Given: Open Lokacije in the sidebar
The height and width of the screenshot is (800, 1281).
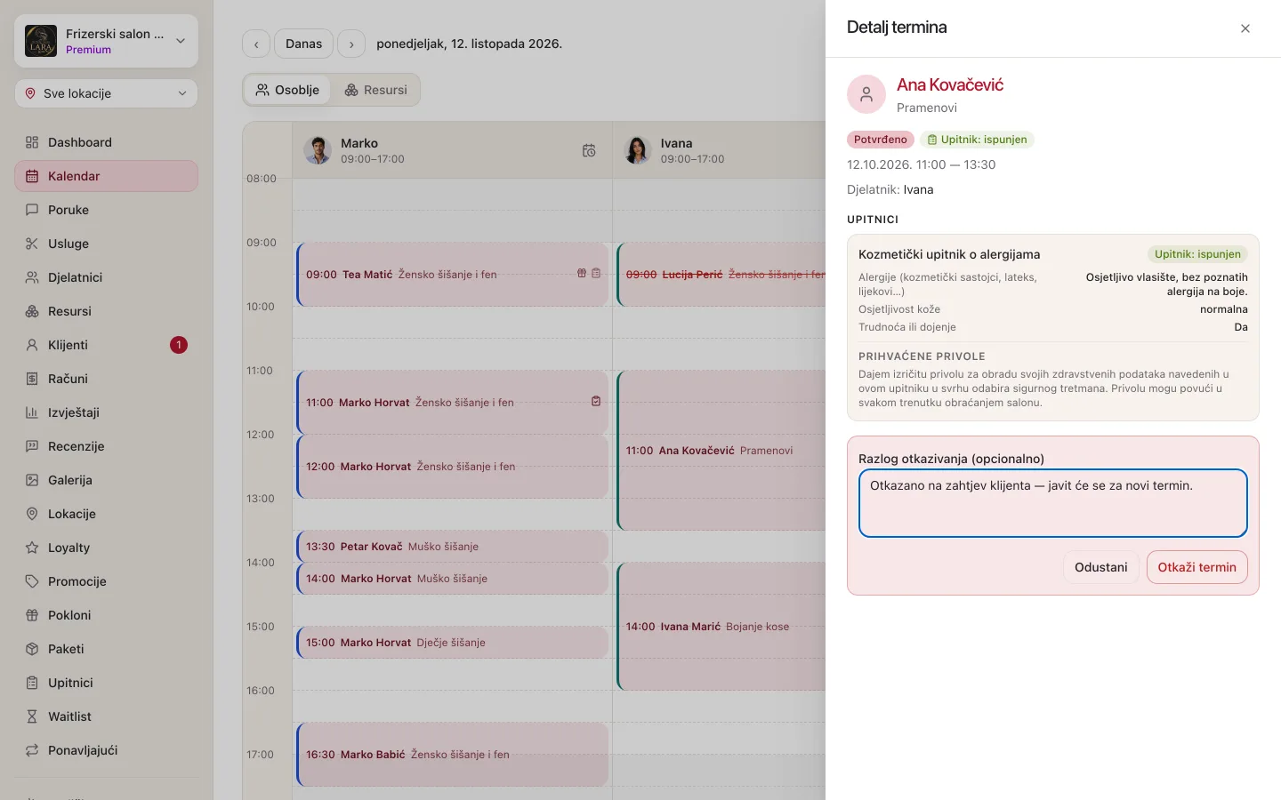Looking at the screenshot, I should pos(106,514).
